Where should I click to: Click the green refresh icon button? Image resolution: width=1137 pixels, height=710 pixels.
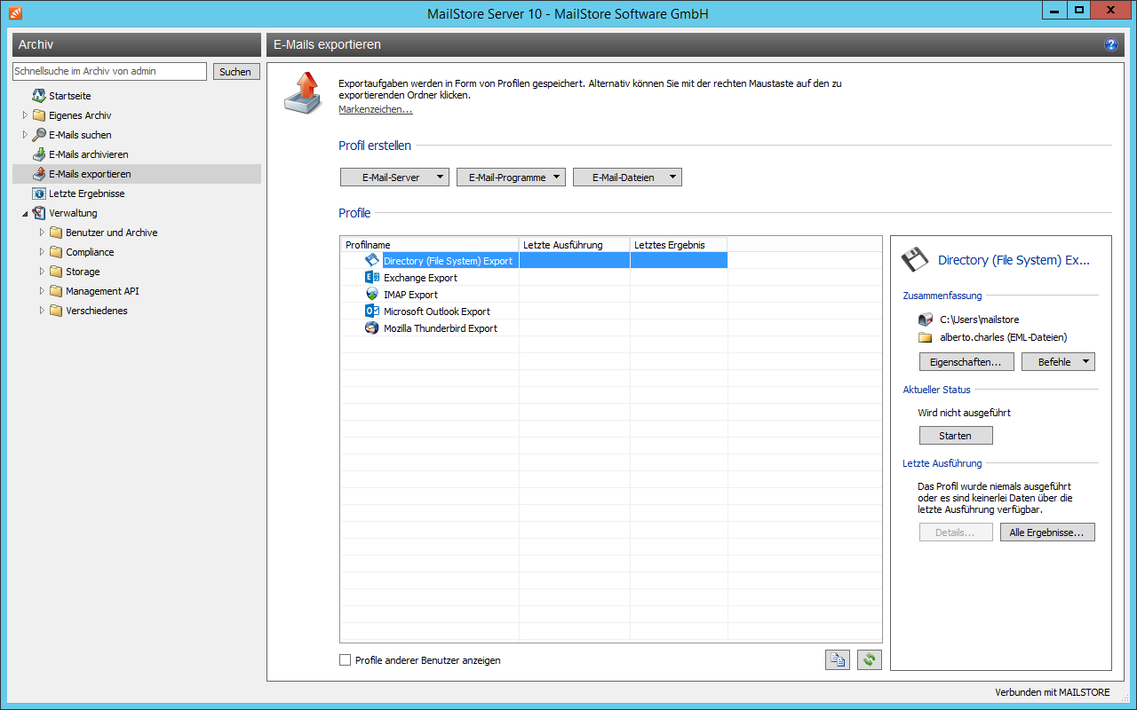click(870, 659)
